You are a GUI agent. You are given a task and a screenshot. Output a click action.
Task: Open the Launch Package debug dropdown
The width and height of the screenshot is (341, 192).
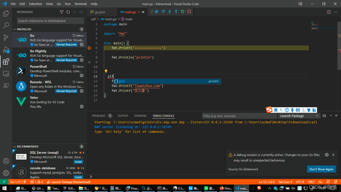[x=299, y=116]
